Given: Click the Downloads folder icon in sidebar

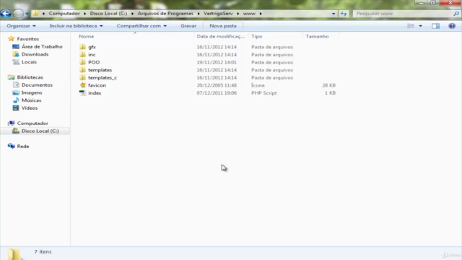Looking at the screenshot, I should pyautogui.click(x=16, y=54).
